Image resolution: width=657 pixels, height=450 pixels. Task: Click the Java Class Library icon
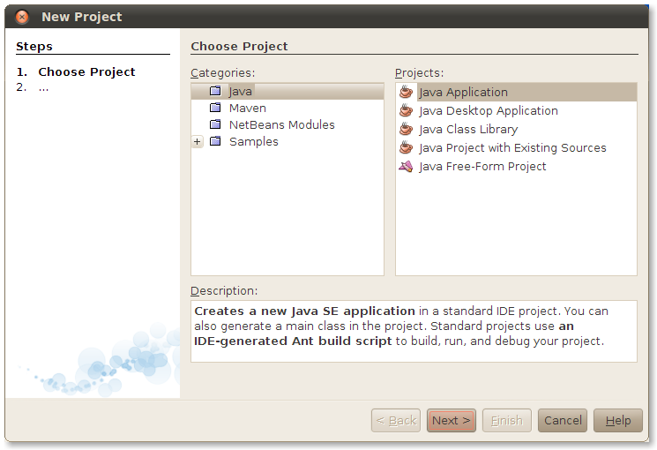coord(406,129)
